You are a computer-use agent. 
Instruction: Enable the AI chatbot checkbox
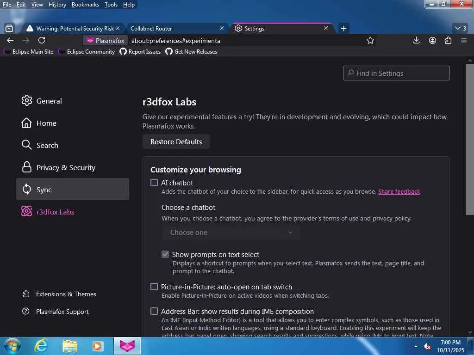click(x=154, y=183)
